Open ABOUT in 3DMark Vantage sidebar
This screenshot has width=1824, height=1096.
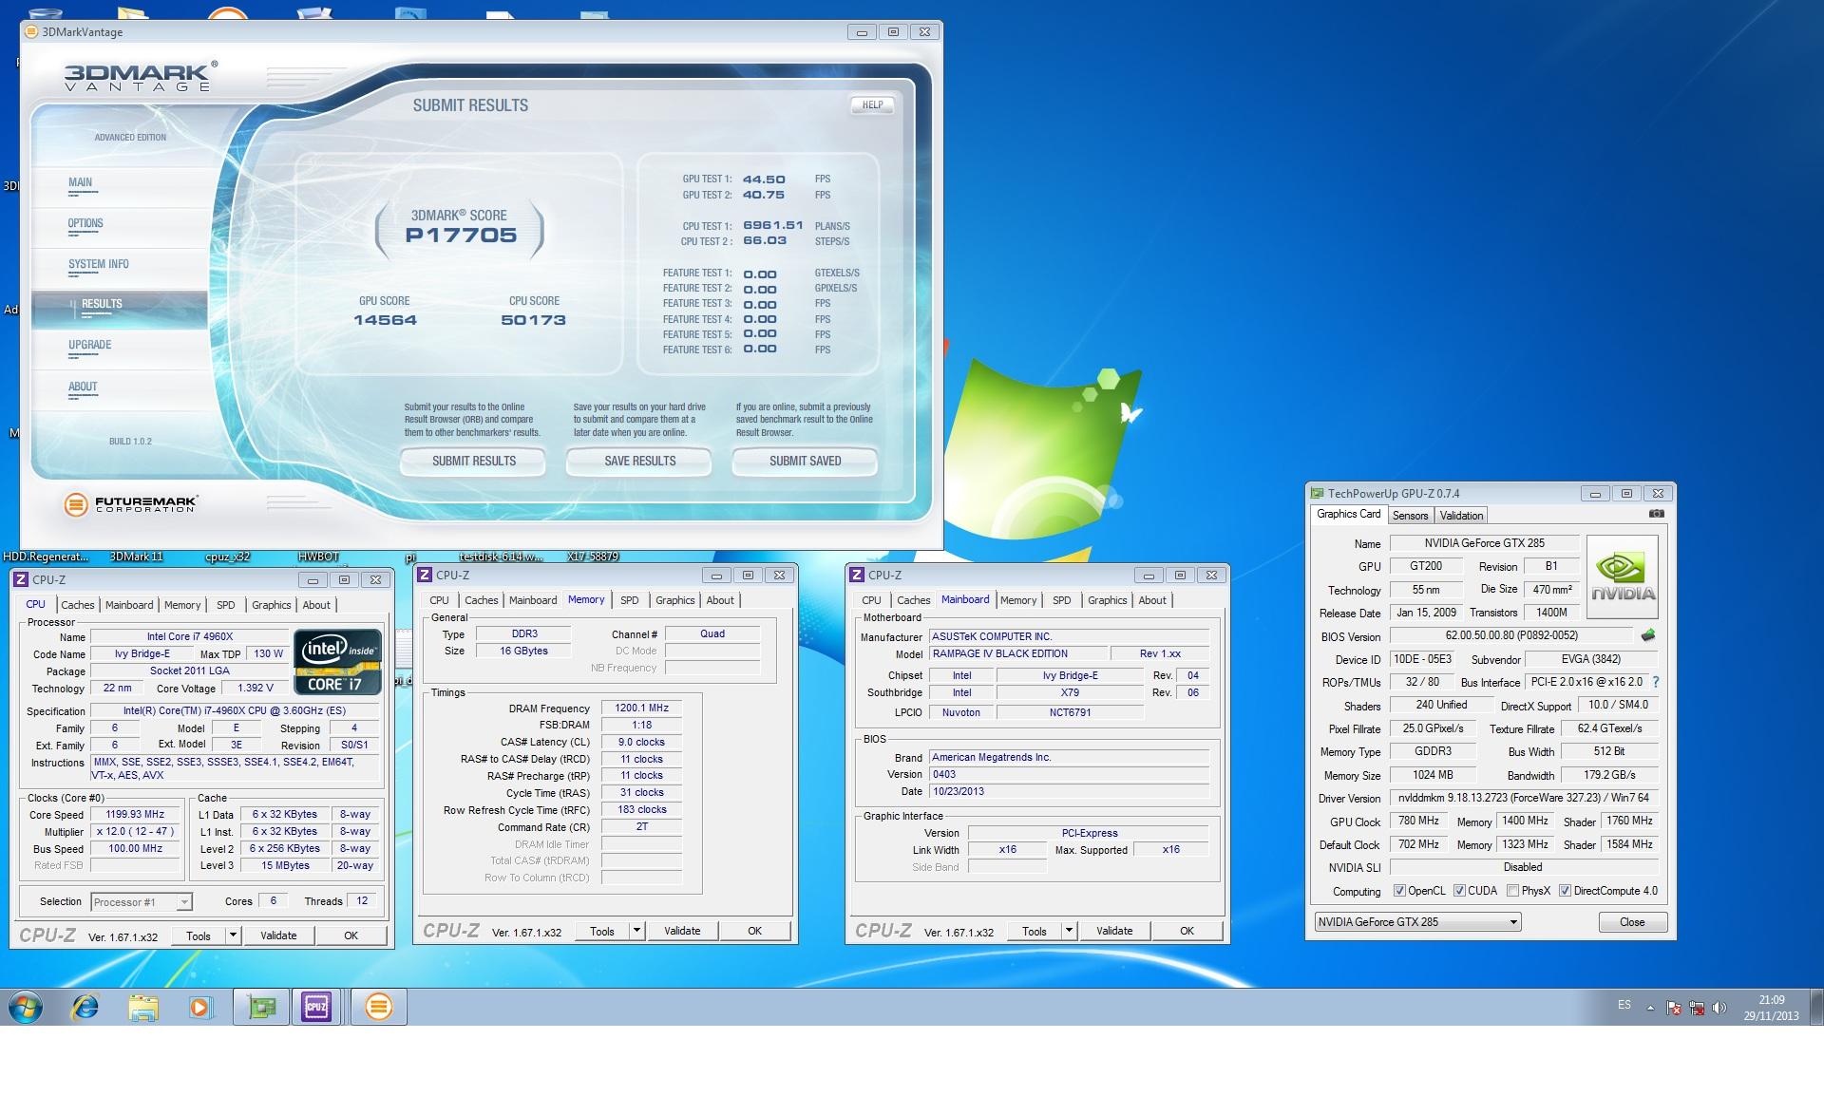click(83, 387)
